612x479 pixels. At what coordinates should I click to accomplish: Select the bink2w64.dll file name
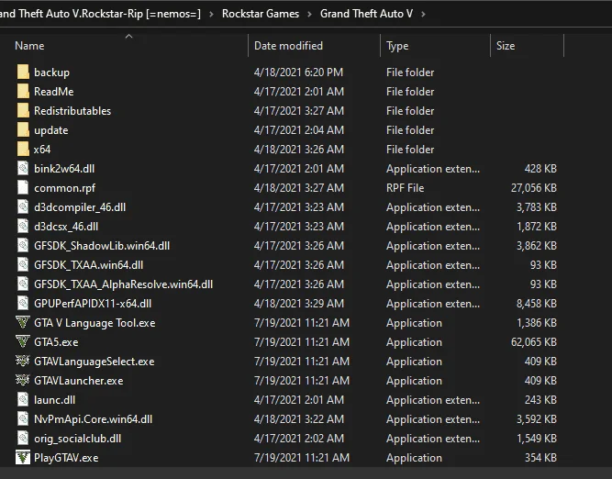pyautogui.click(x=64, y=169)
